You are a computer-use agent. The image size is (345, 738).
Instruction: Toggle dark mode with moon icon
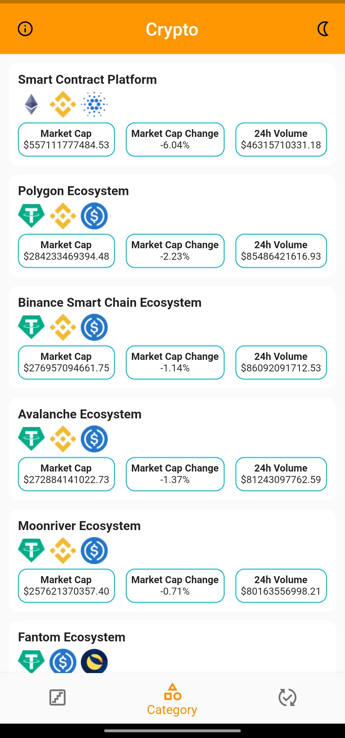[x=323, y=29]
